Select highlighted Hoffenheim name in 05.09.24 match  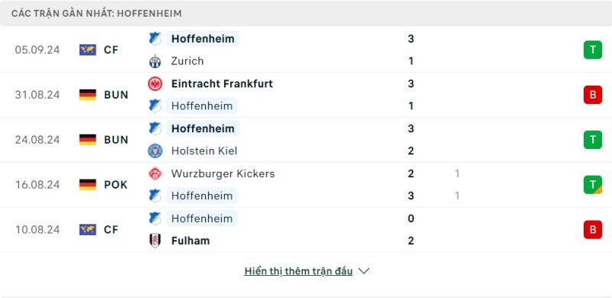click(x=203, y=39)
